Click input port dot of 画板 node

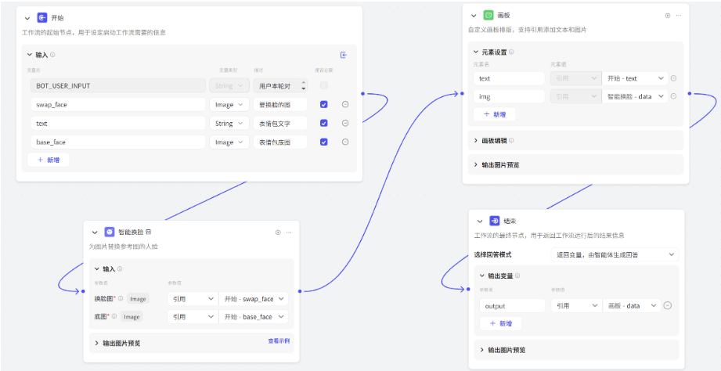[x=462, y=93]
